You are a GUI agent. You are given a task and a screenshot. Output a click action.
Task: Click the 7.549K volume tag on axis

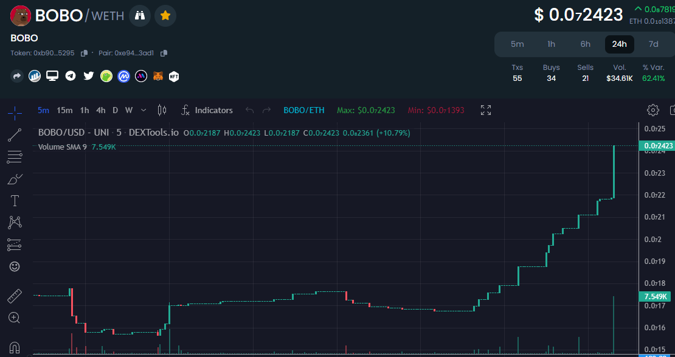(654, 297)
